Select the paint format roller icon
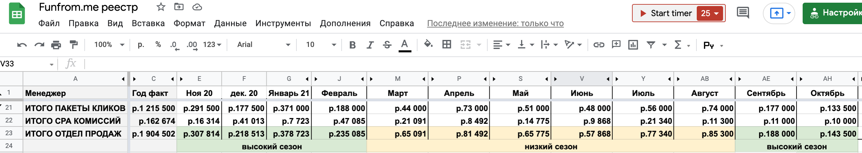The width and height of the screenshot is (862, 153). click(x=73, y=45)
